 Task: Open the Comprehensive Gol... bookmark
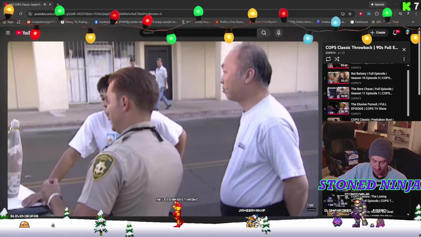(x=42, y=22)
